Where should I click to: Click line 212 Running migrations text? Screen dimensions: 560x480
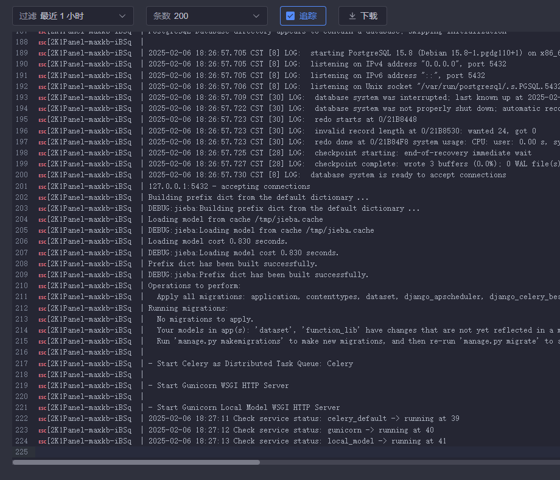(x=188, y=308)
